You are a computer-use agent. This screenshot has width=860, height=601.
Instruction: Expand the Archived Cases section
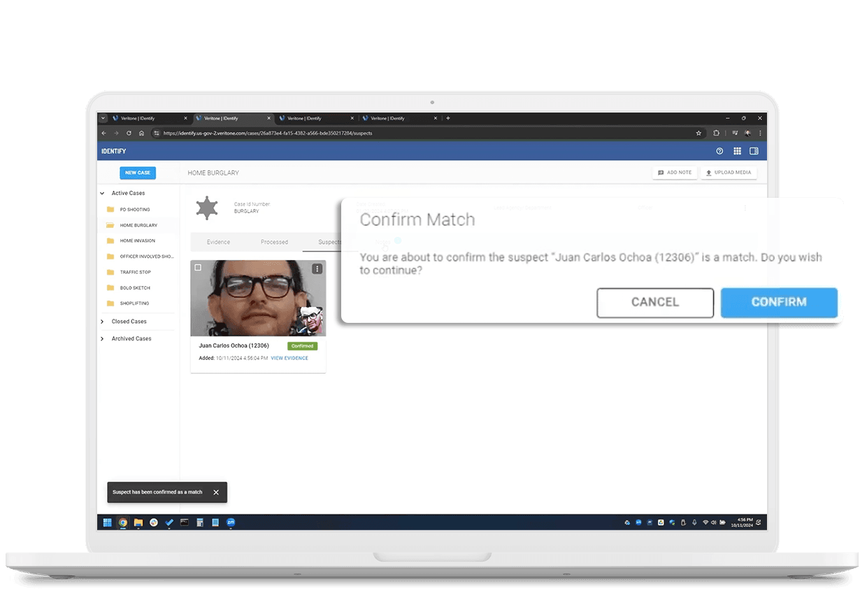103,339
